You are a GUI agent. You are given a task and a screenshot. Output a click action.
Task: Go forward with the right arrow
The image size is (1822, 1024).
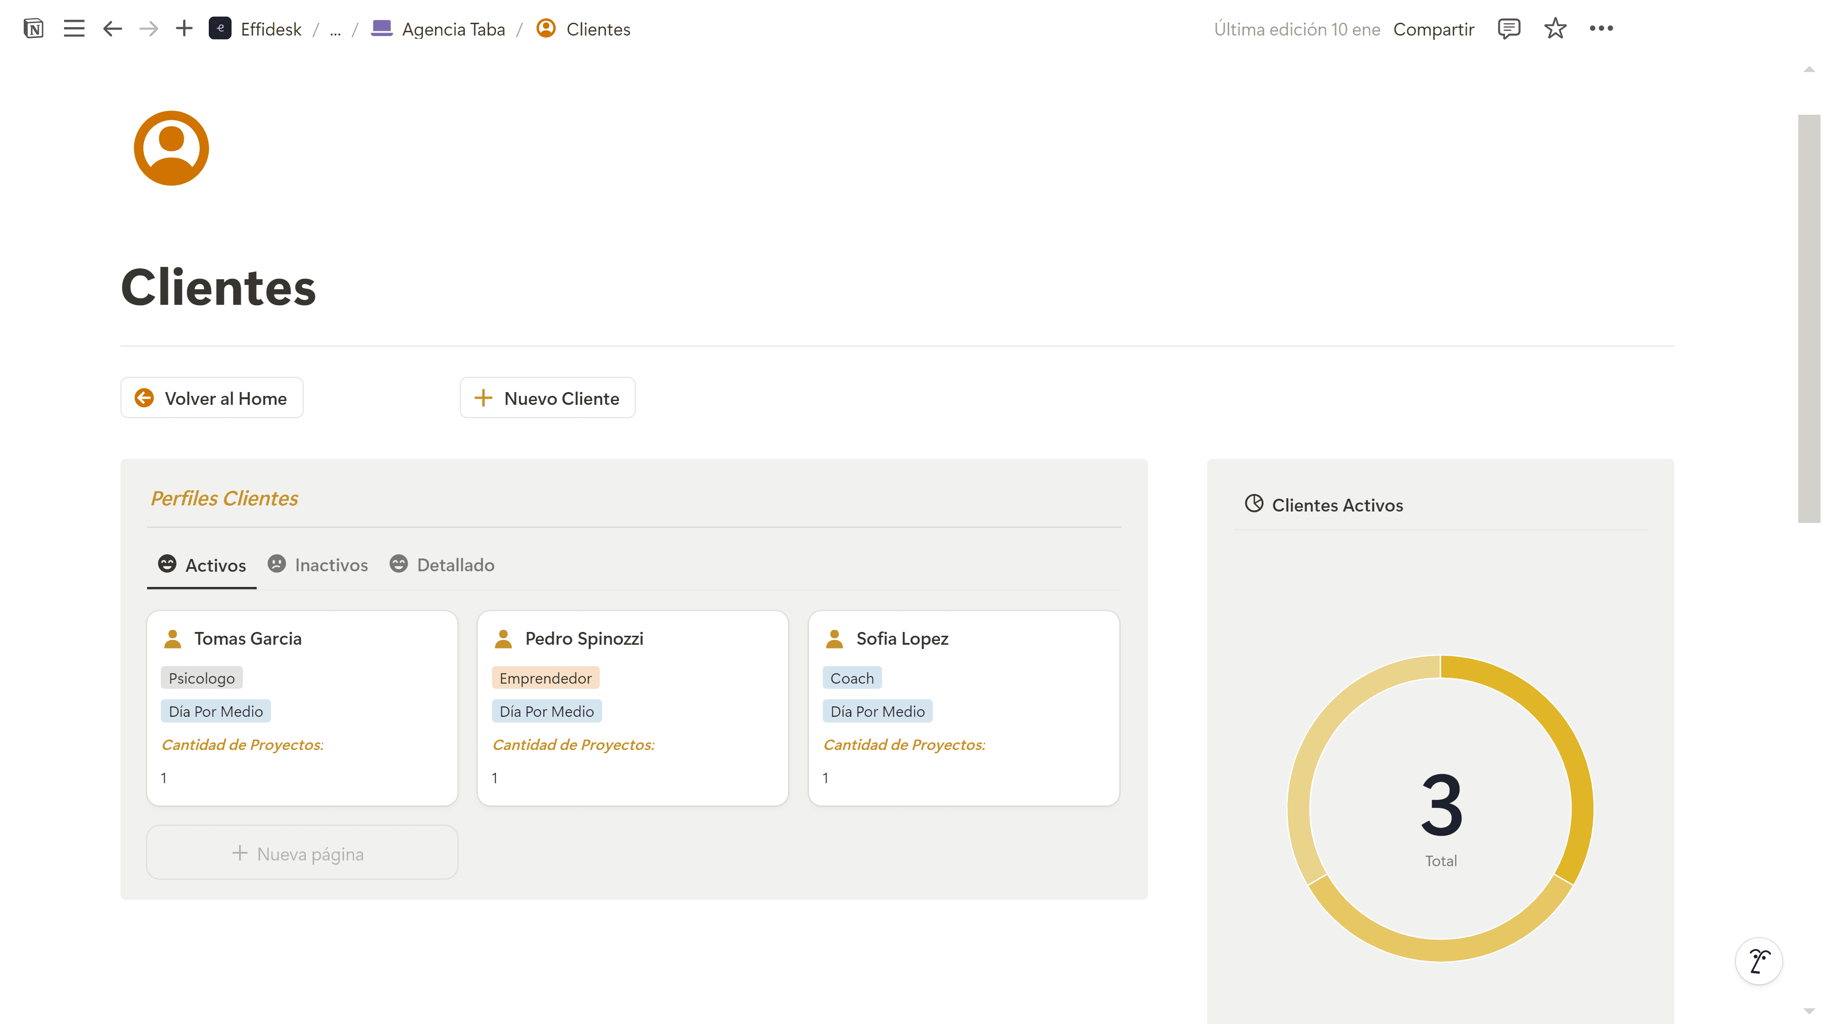click(149, 29)
